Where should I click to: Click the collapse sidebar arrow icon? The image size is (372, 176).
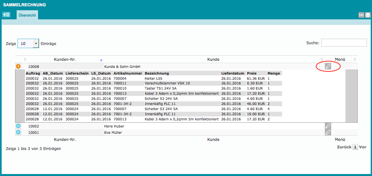[6, 15]
